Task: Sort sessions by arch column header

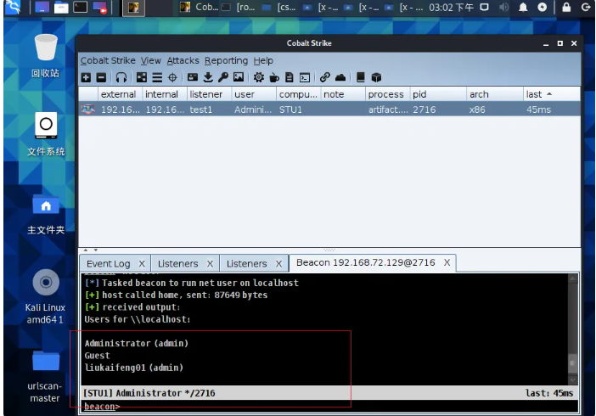Action: pyautogui.click(x=494, y=94)
